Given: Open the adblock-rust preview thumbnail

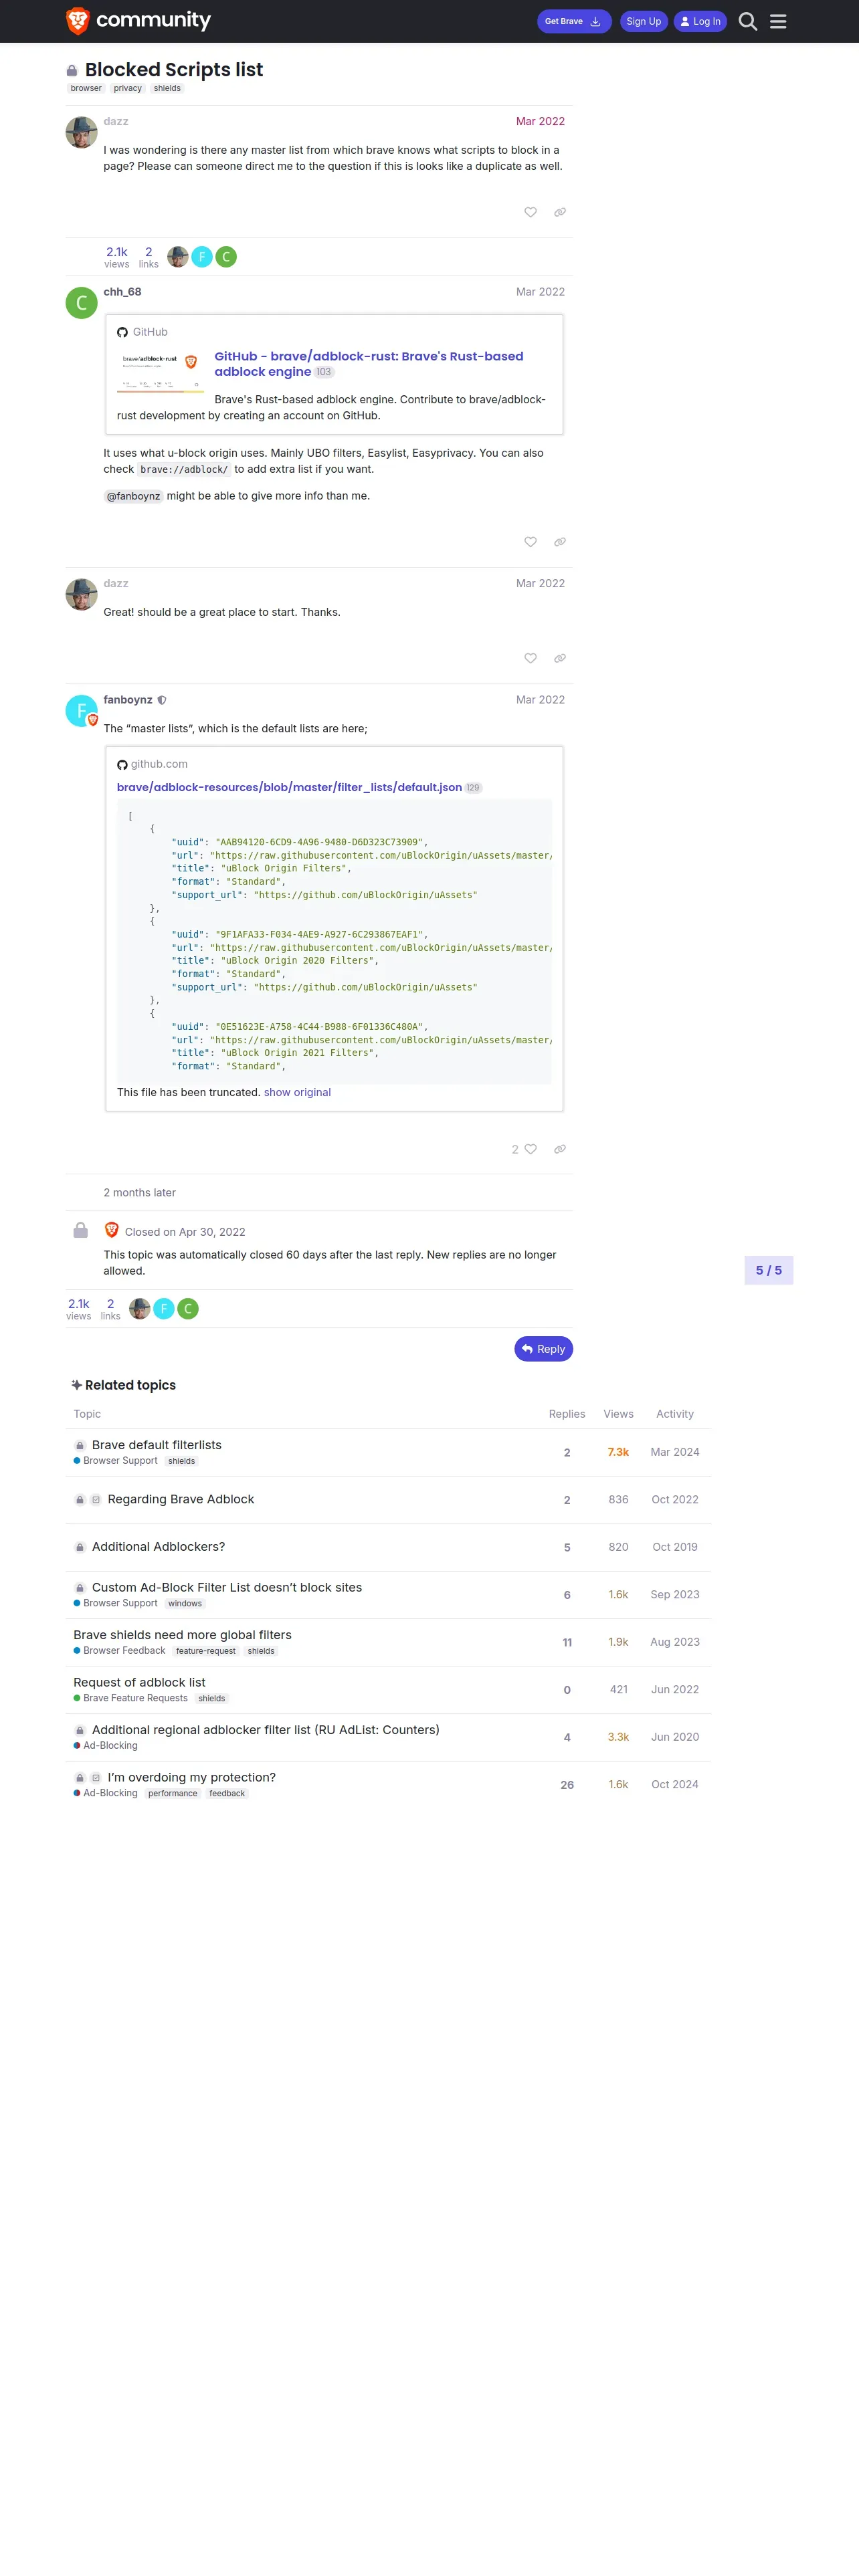Looking at the screenshot, I should coord(160,370).
